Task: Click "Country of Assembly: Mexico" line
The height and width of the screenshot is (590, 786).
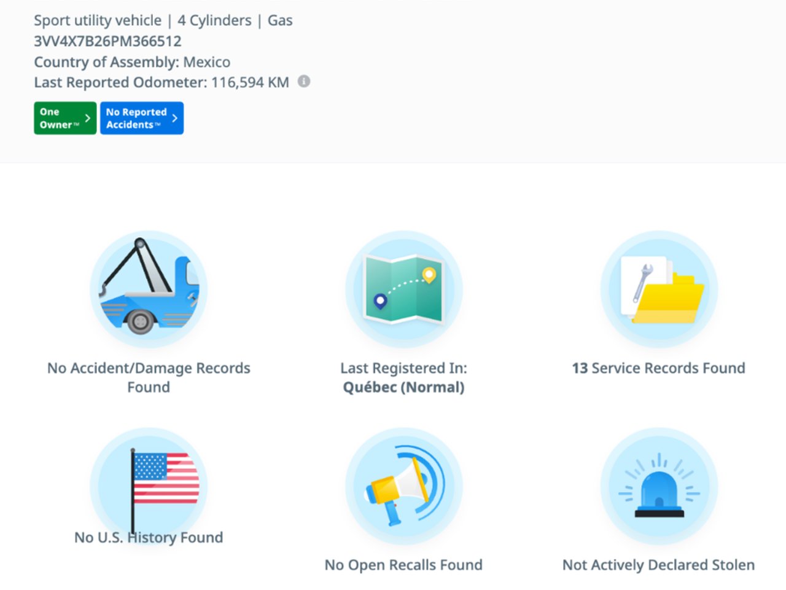Action: pos(132,62)
